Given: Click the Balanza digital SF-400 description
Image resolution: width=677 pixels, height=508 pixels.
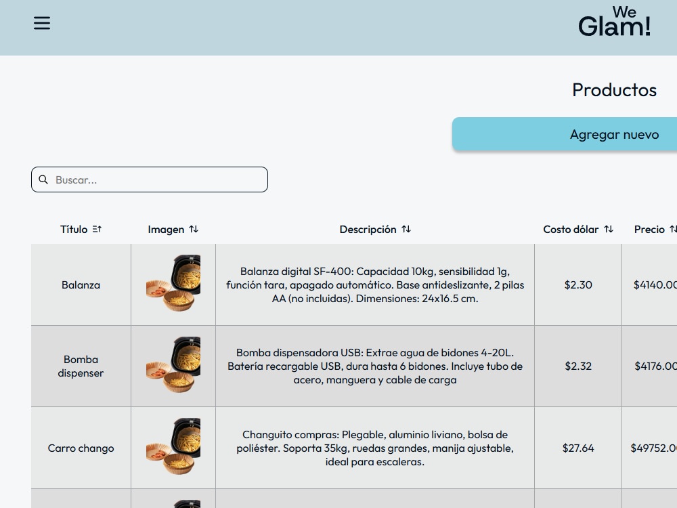Looking at the screenshot, I should point(375,284).
